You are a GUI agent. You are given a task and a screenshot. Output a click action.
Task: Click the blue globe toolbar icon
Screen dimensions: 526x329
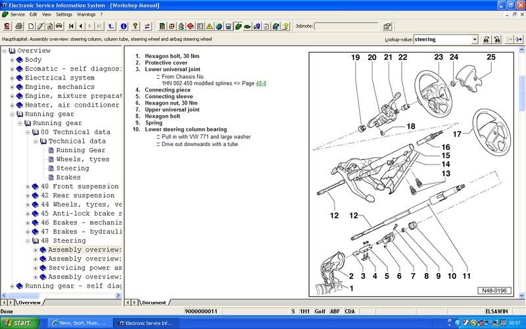click(x=219, y=26)
